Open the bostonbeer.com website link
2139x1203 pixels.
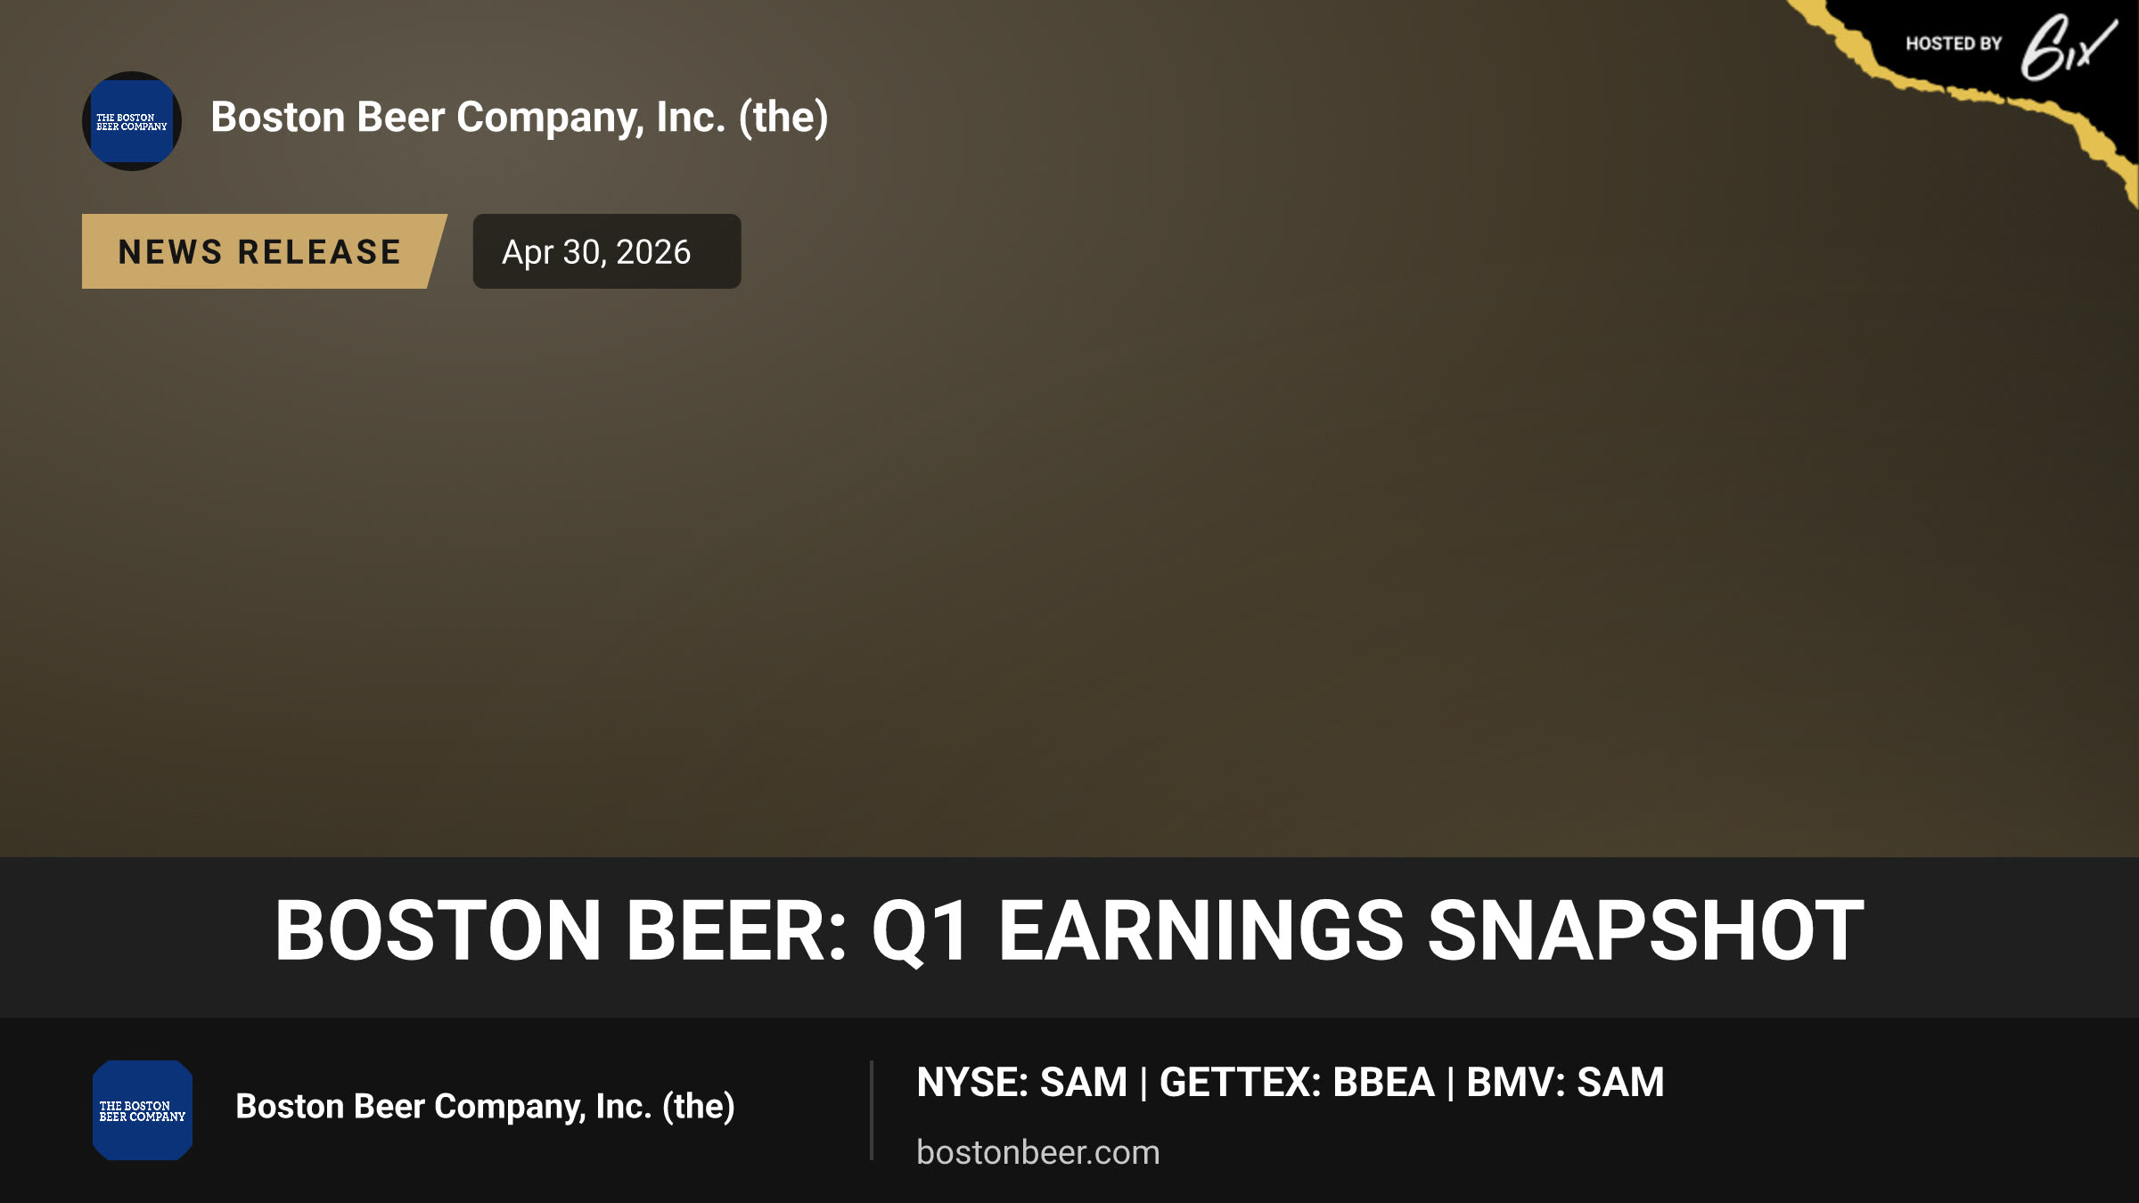(1038, 1152)
